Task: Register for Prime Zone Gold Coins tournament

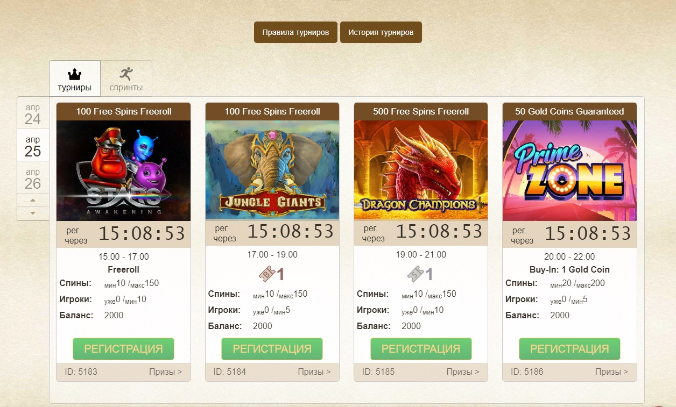Action: [x=569, y=349]
